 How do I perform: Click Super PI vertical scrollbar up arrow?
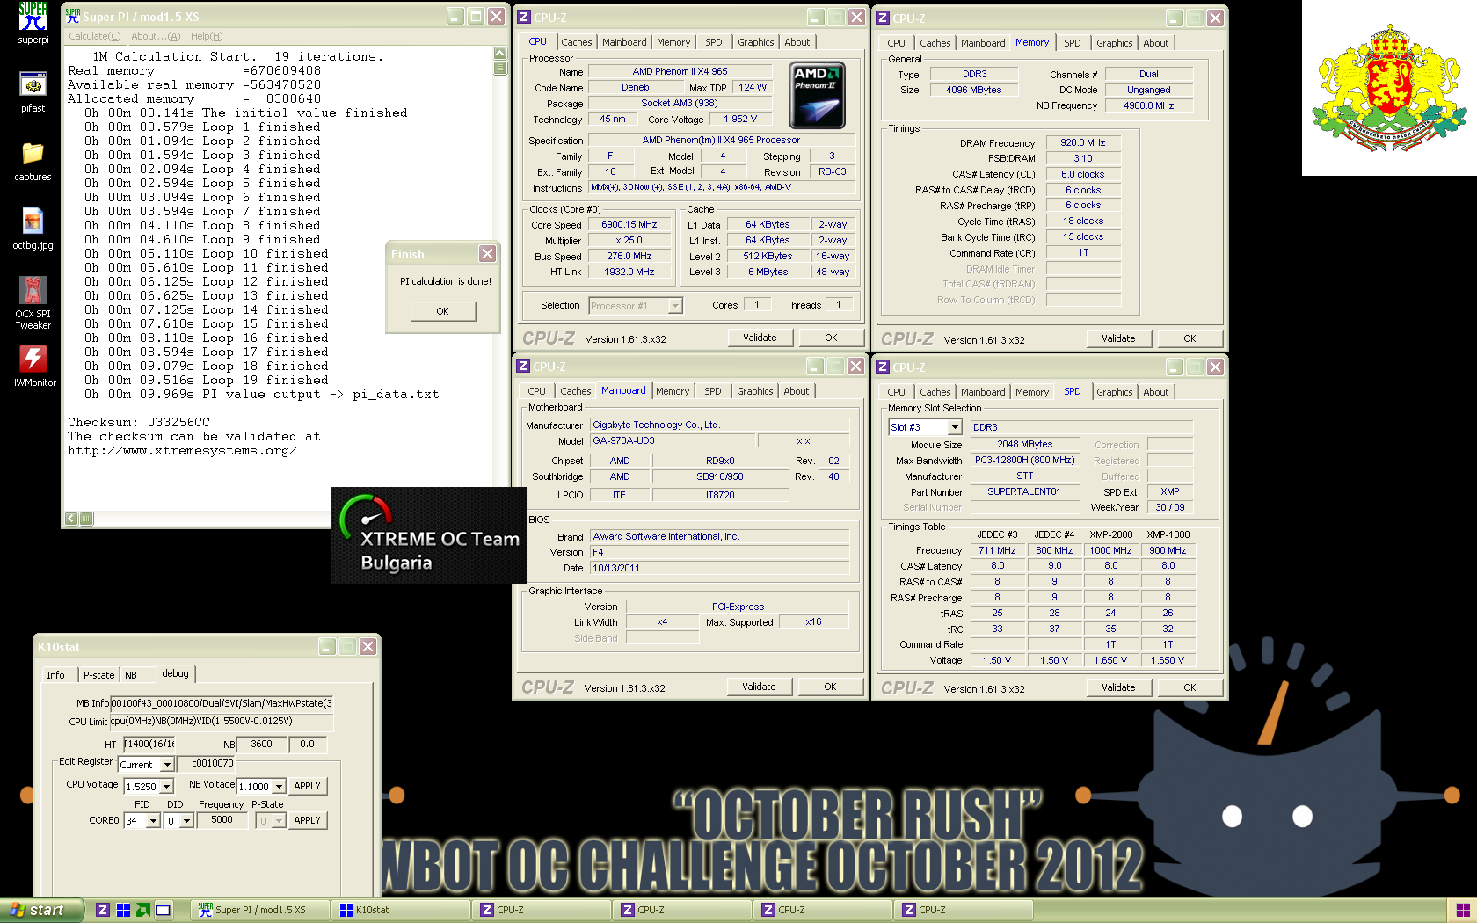[x=500, y=53]
